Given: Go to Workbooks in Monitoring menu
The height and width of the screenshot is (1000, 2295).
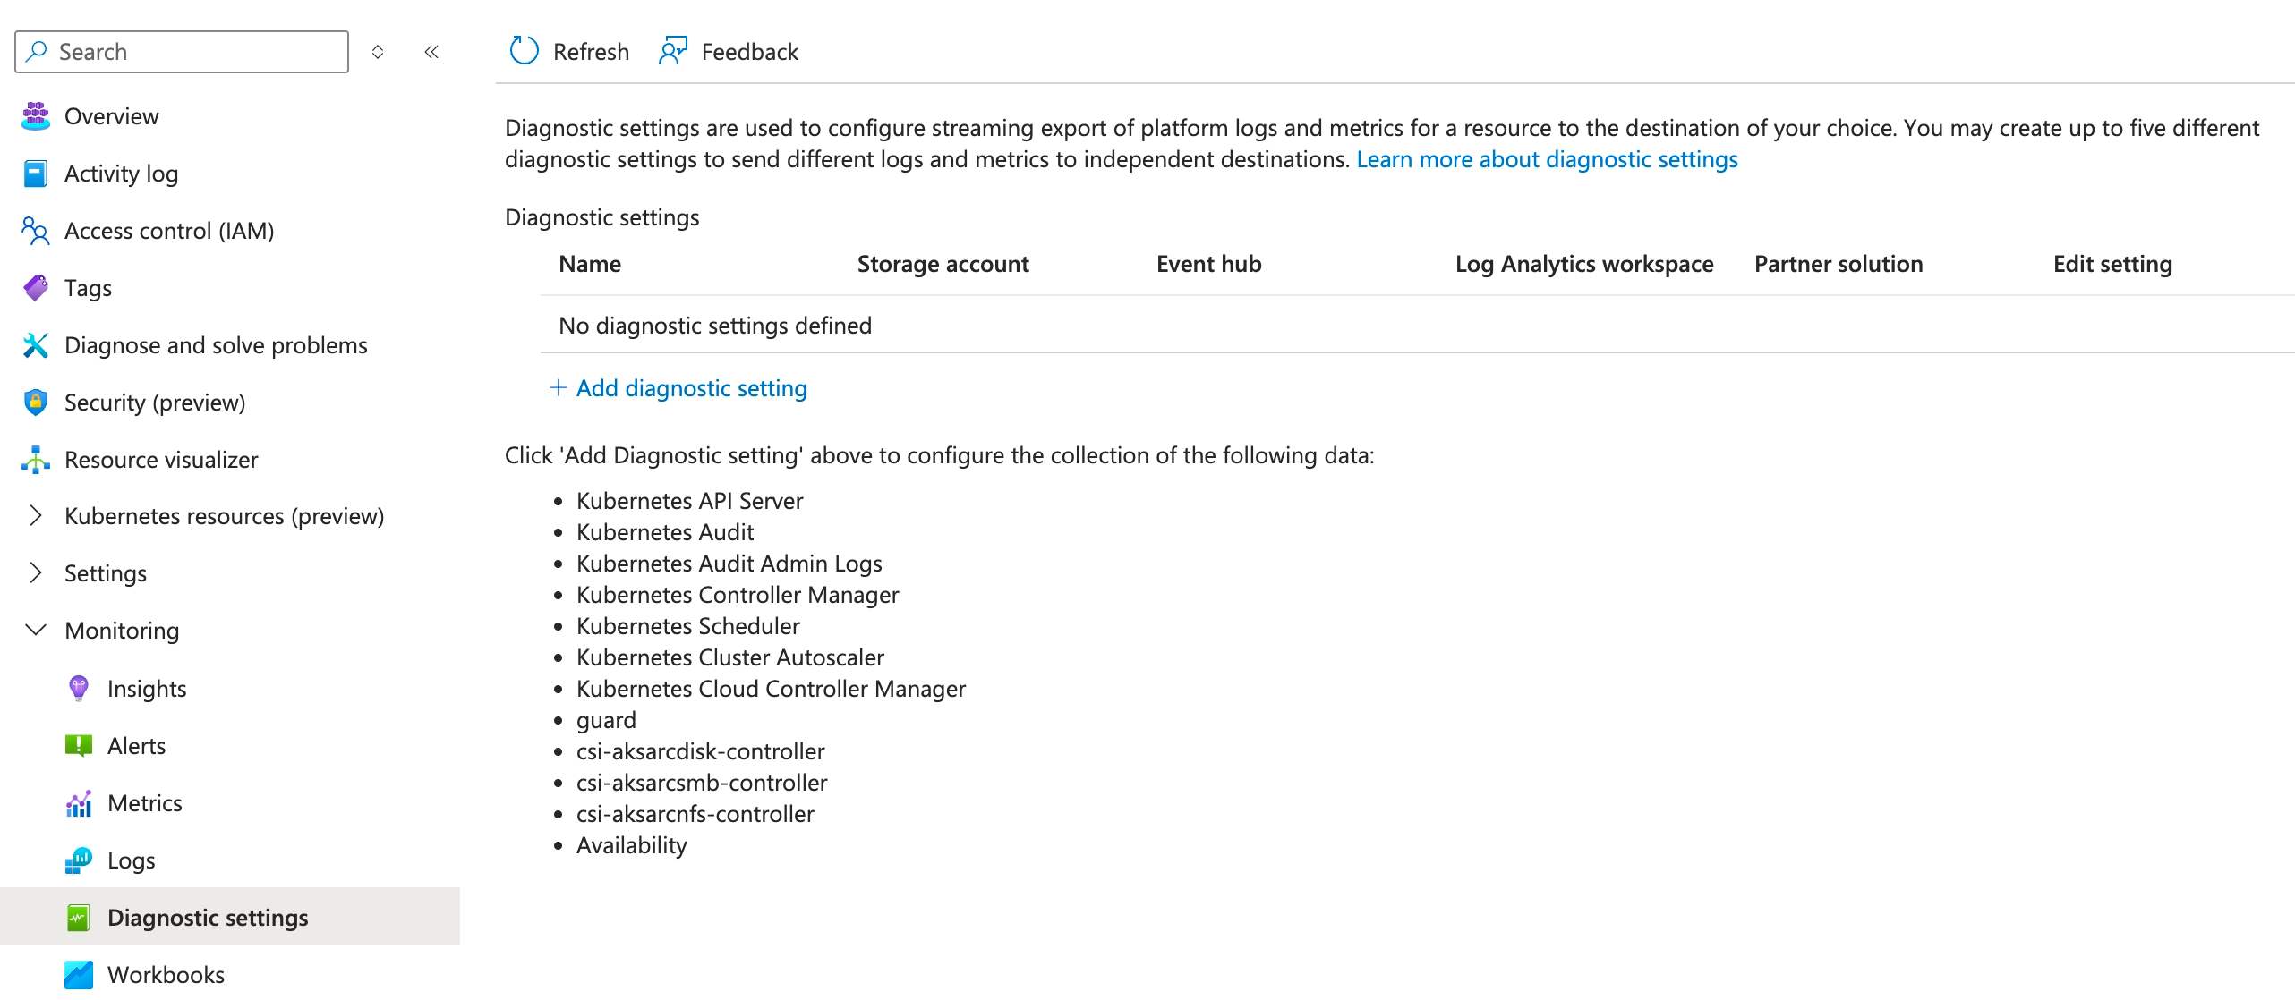Looking at the screenshot, I should tap(166, 975).
